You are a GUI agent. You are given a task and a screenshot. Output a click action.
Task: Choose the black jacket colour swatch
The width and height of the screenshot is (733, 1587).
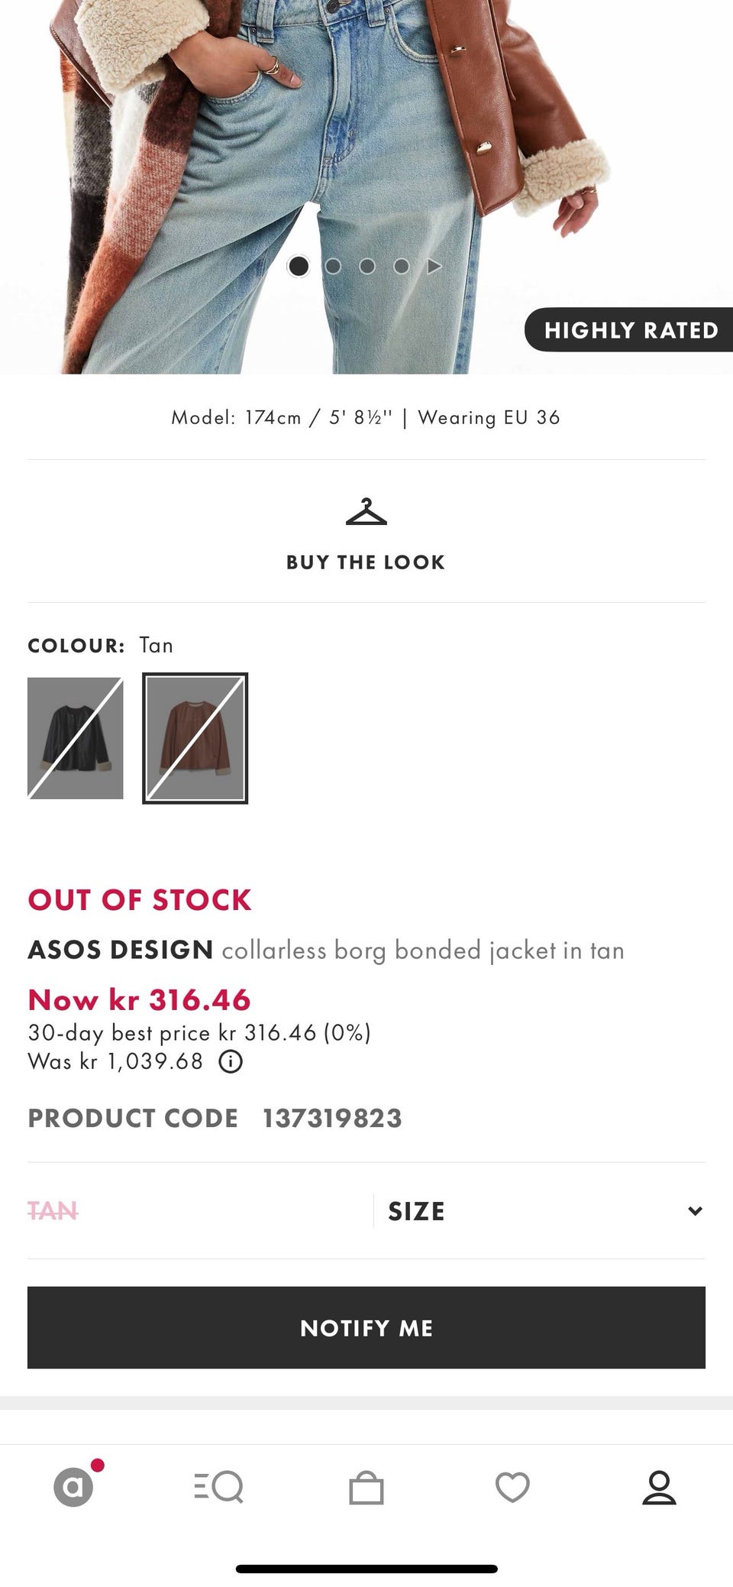(76, 738)
